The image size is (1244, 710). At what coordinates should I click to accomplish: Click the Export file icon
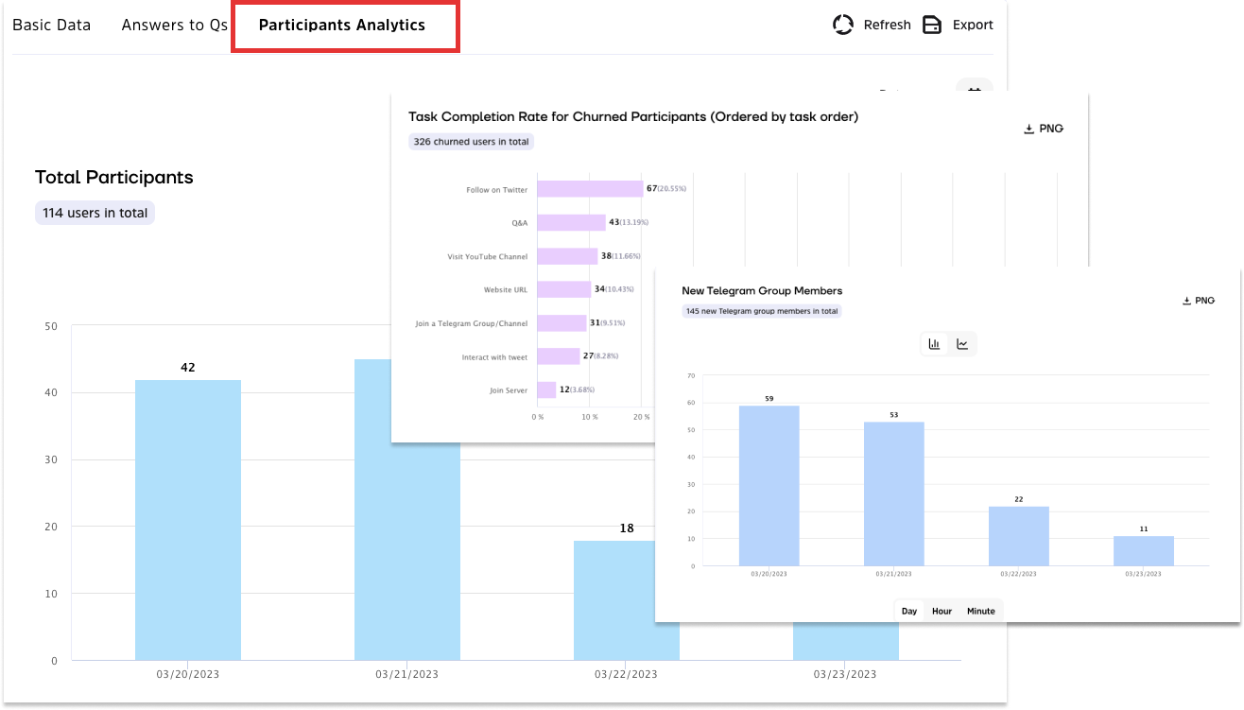pos(932,25)
